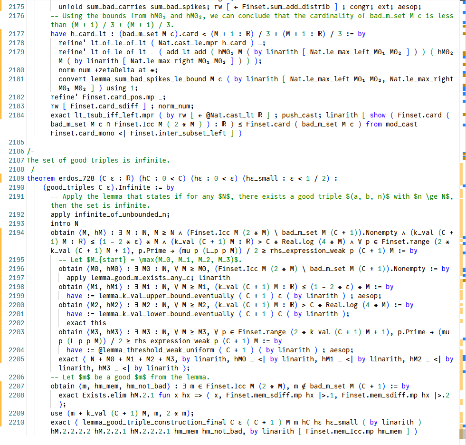Click the identifier infinite_of_unbounded_n

(x=121, y=214)
